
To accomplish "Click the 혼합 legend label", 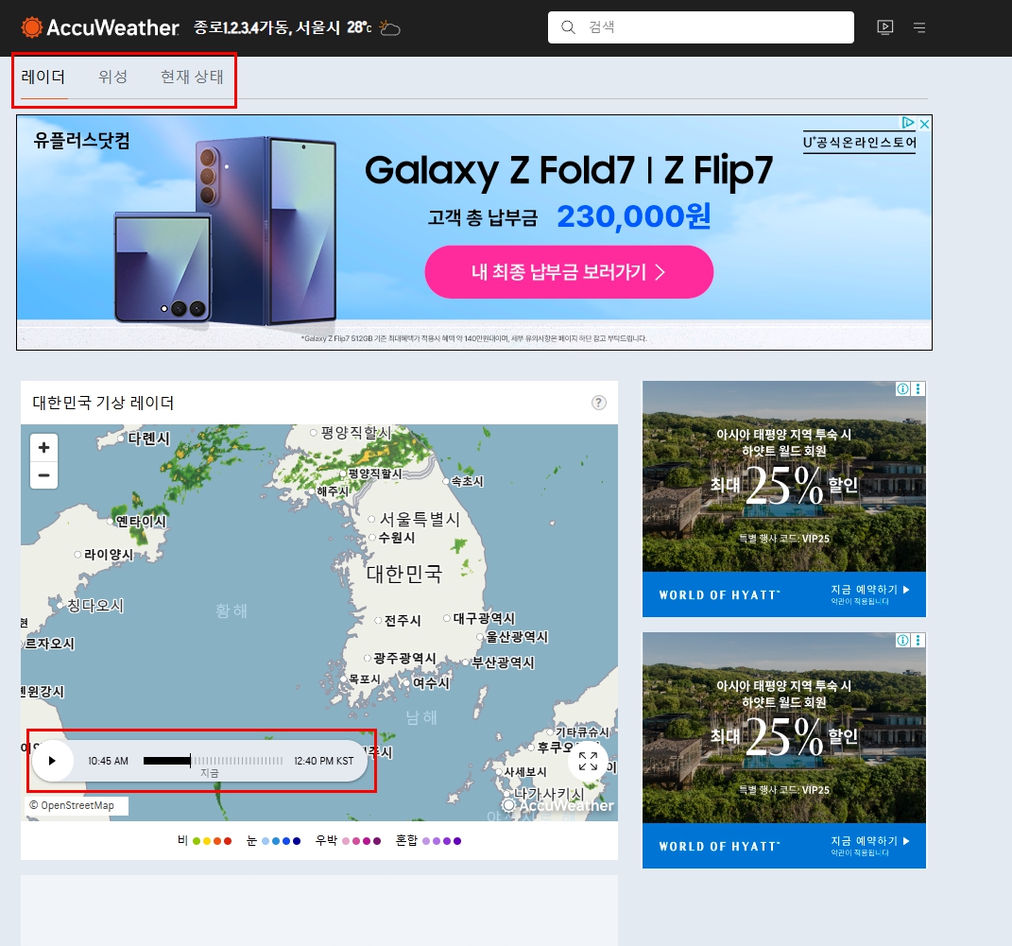I will click(x=406, y=840).
